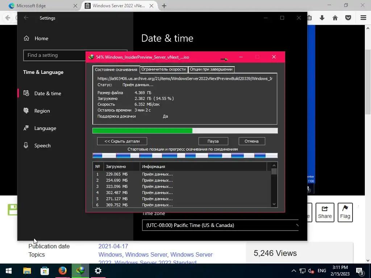
Task: Click the browser page scroll up arrow
Action: coord(368,28)
